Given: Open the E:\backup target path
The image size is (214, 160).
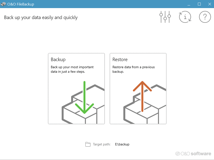Looking at the screenshot, I should pyautogui.click(x=122, y=144).
